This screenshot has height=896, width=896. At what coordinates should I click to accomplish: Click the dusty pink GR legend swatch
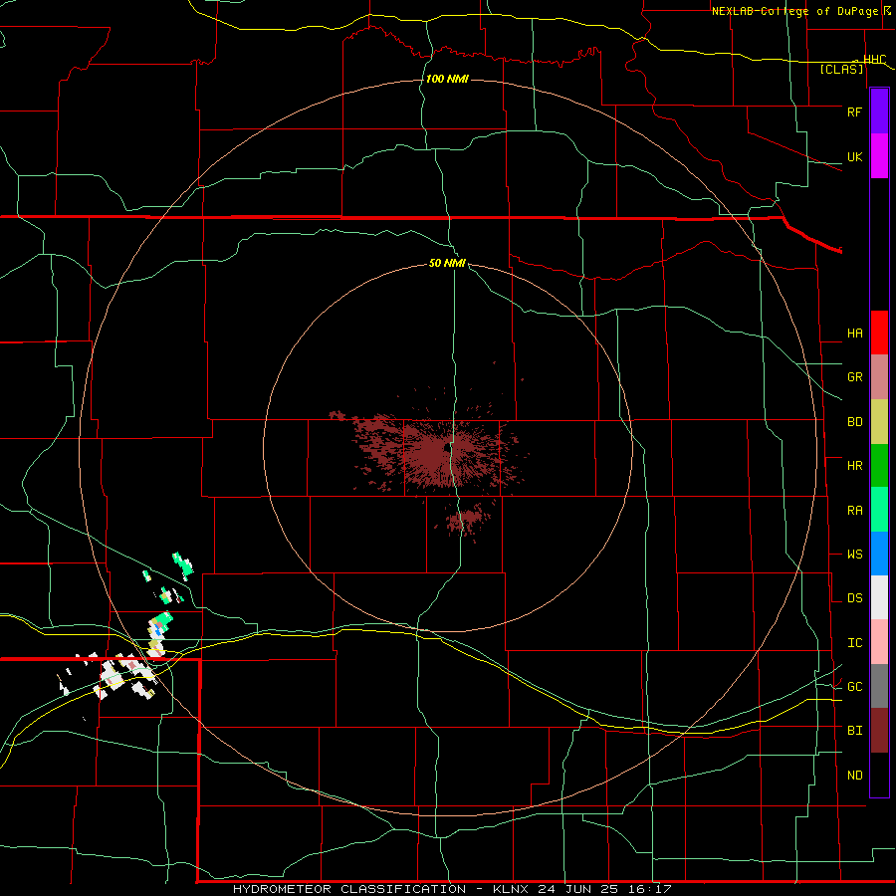[879, 377]
